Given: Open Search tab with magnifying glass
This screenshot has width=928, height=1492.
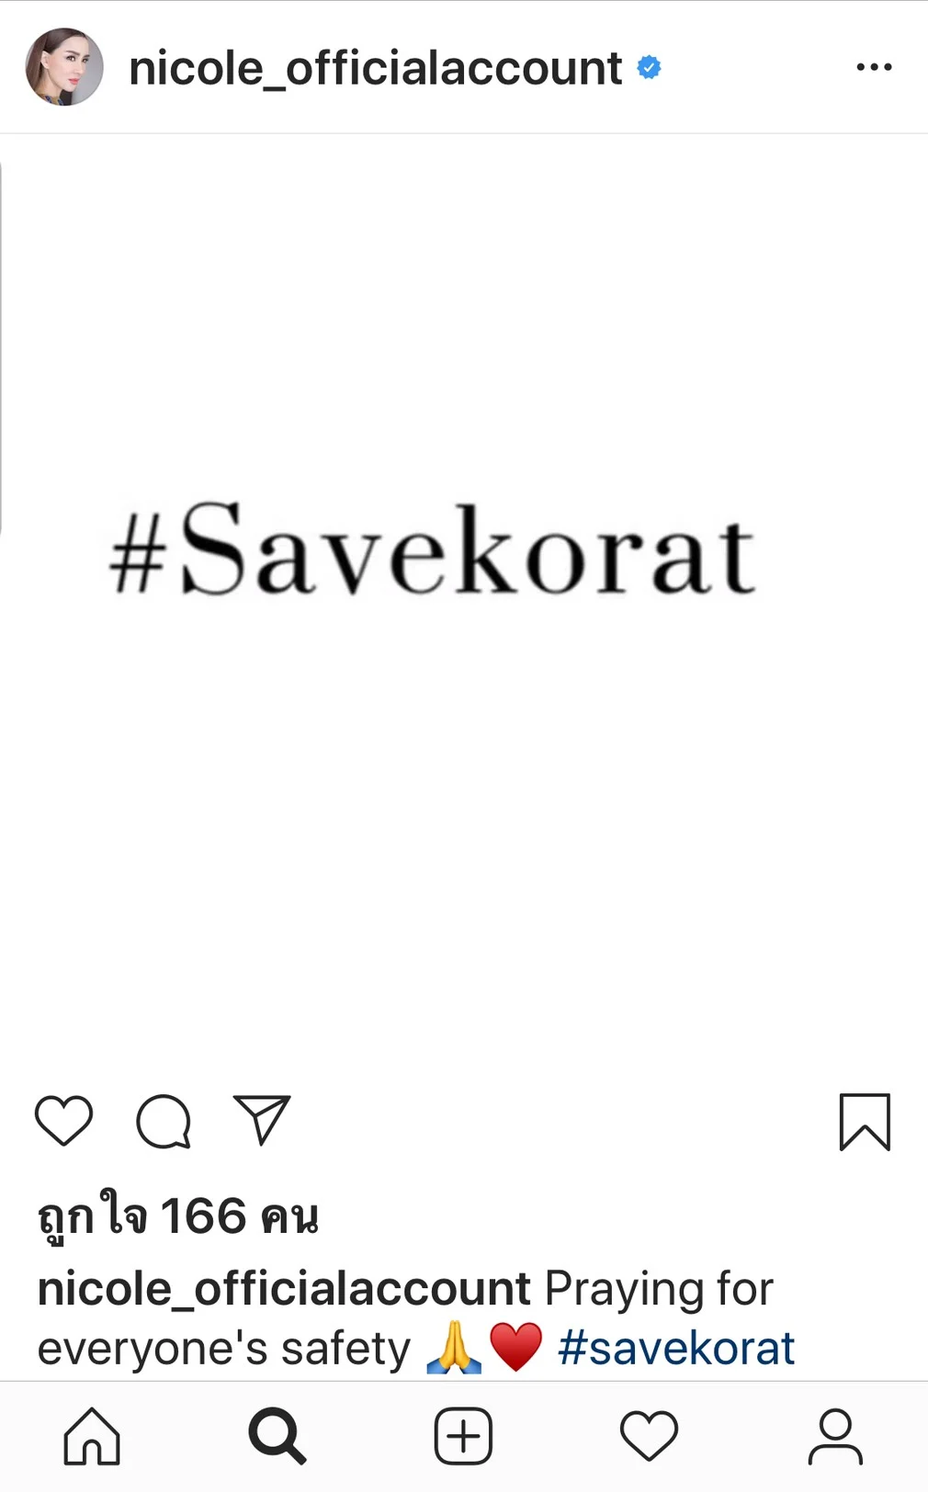Looking at the screenshot, I should 277,1436.
